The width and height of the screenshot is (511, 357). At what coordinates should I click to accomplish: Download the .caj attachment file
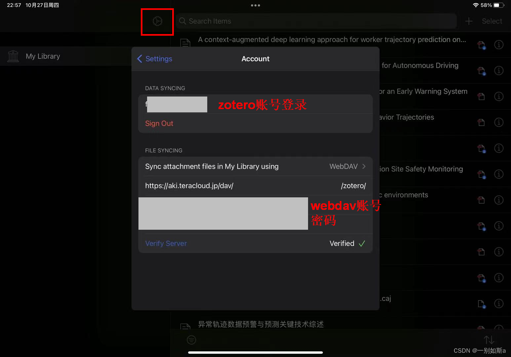482,304
